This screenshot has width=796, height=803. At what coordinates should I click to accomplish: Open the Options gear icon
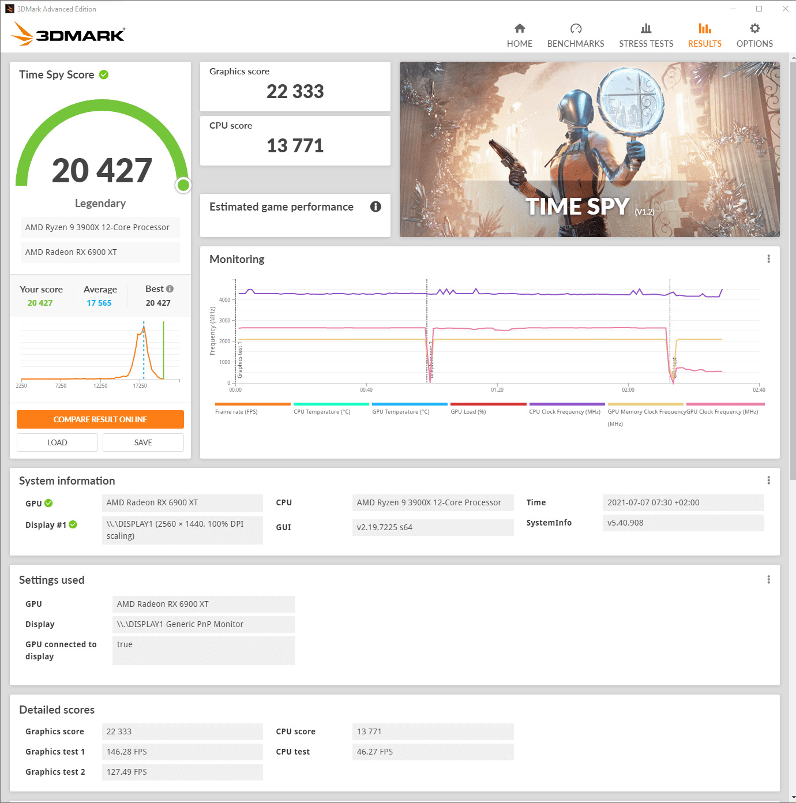754,28
